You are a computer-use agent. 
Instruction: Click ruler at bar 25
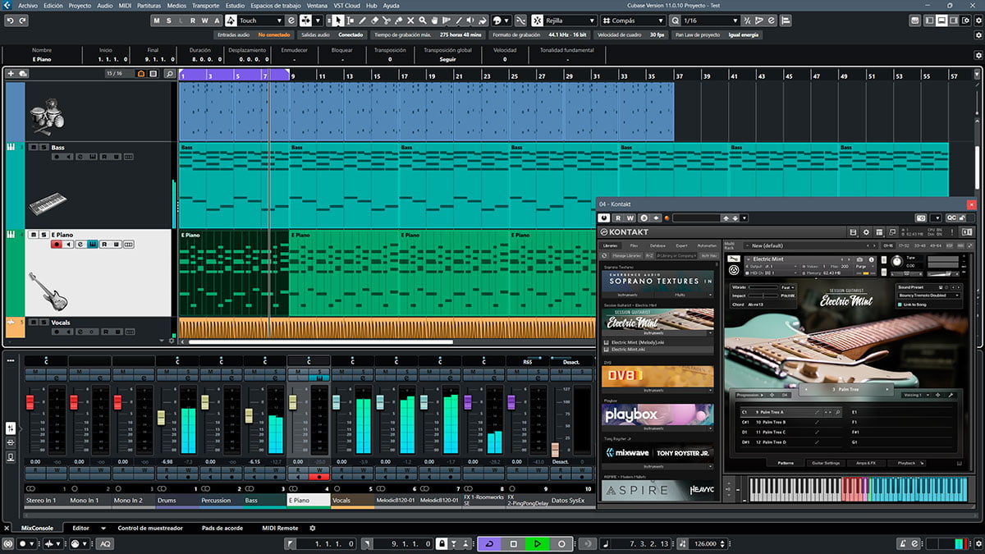[515, 76]
